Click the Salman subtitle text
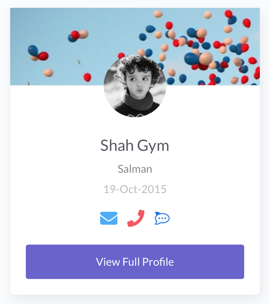The width and height of the screenshot is (270, 304). point(135,169)
